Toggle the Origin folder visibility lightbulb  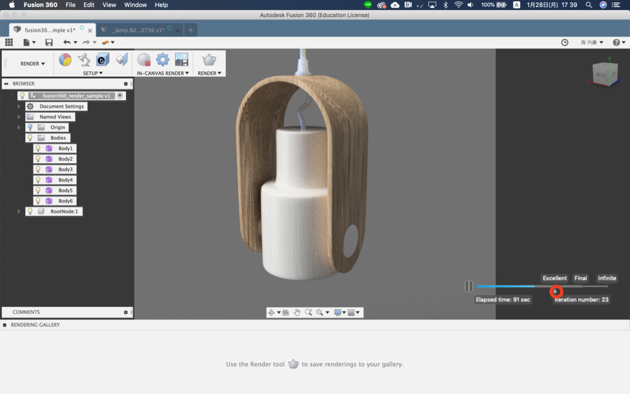pyautogui.click(x=30, y=127)
